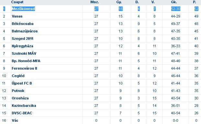Click the Msz. column header
Image resolution: width=201 pixels, height=124 pixels.
(x=95, y=2)
